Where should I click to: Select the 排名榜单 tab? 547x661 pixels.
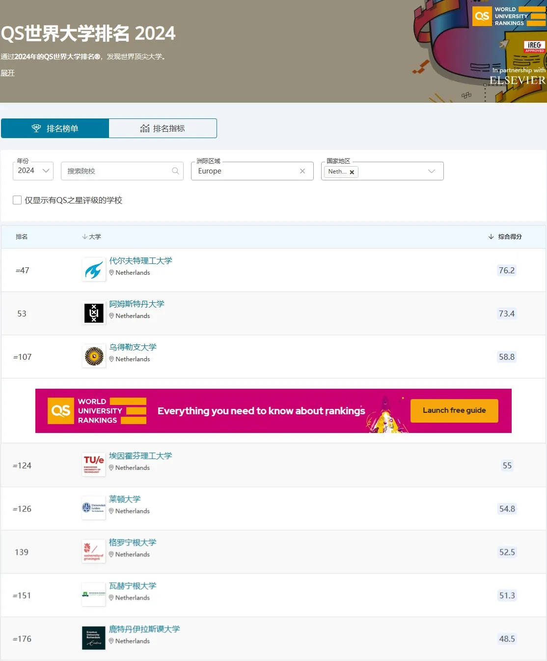coord(55,128)
